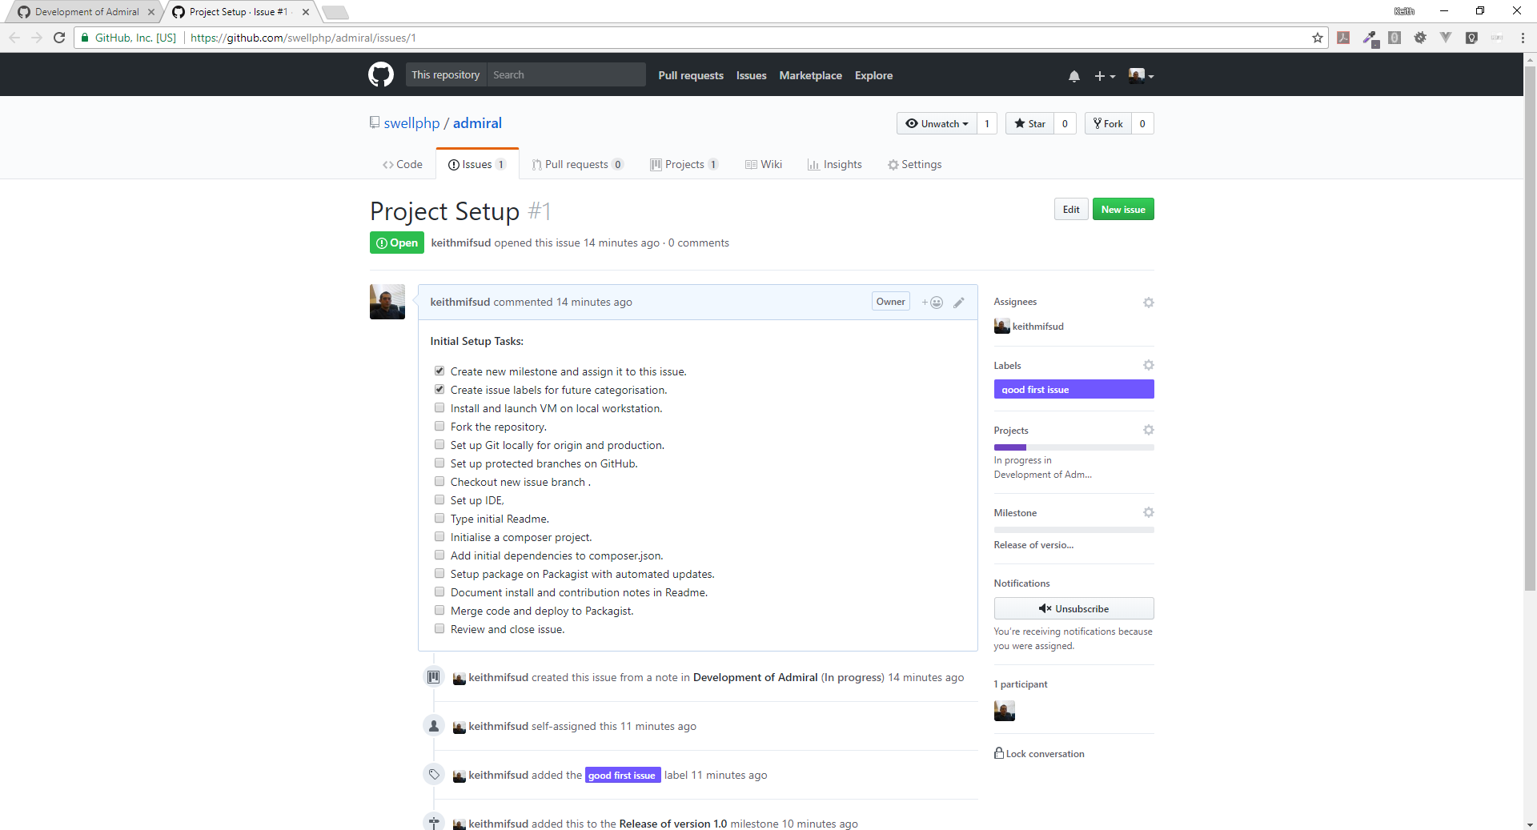The width and height of the screenshot is (1537, 830).
Task: Open the swellphp organization link
Action: (411, 122)
